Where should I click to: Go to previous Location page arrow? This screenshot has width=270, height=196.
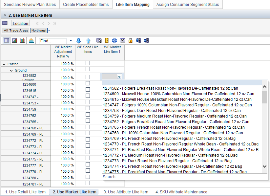43,23
